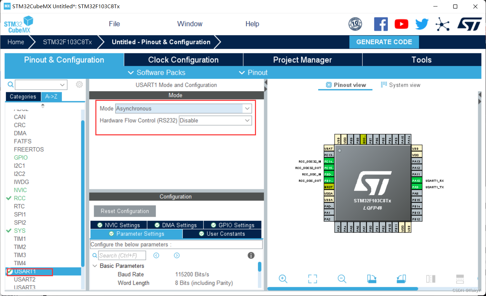Image resolution: width=486 pixels, height=296 pixels.
Task: Expand the Software Packs menu
Action: tap(157, 72)
